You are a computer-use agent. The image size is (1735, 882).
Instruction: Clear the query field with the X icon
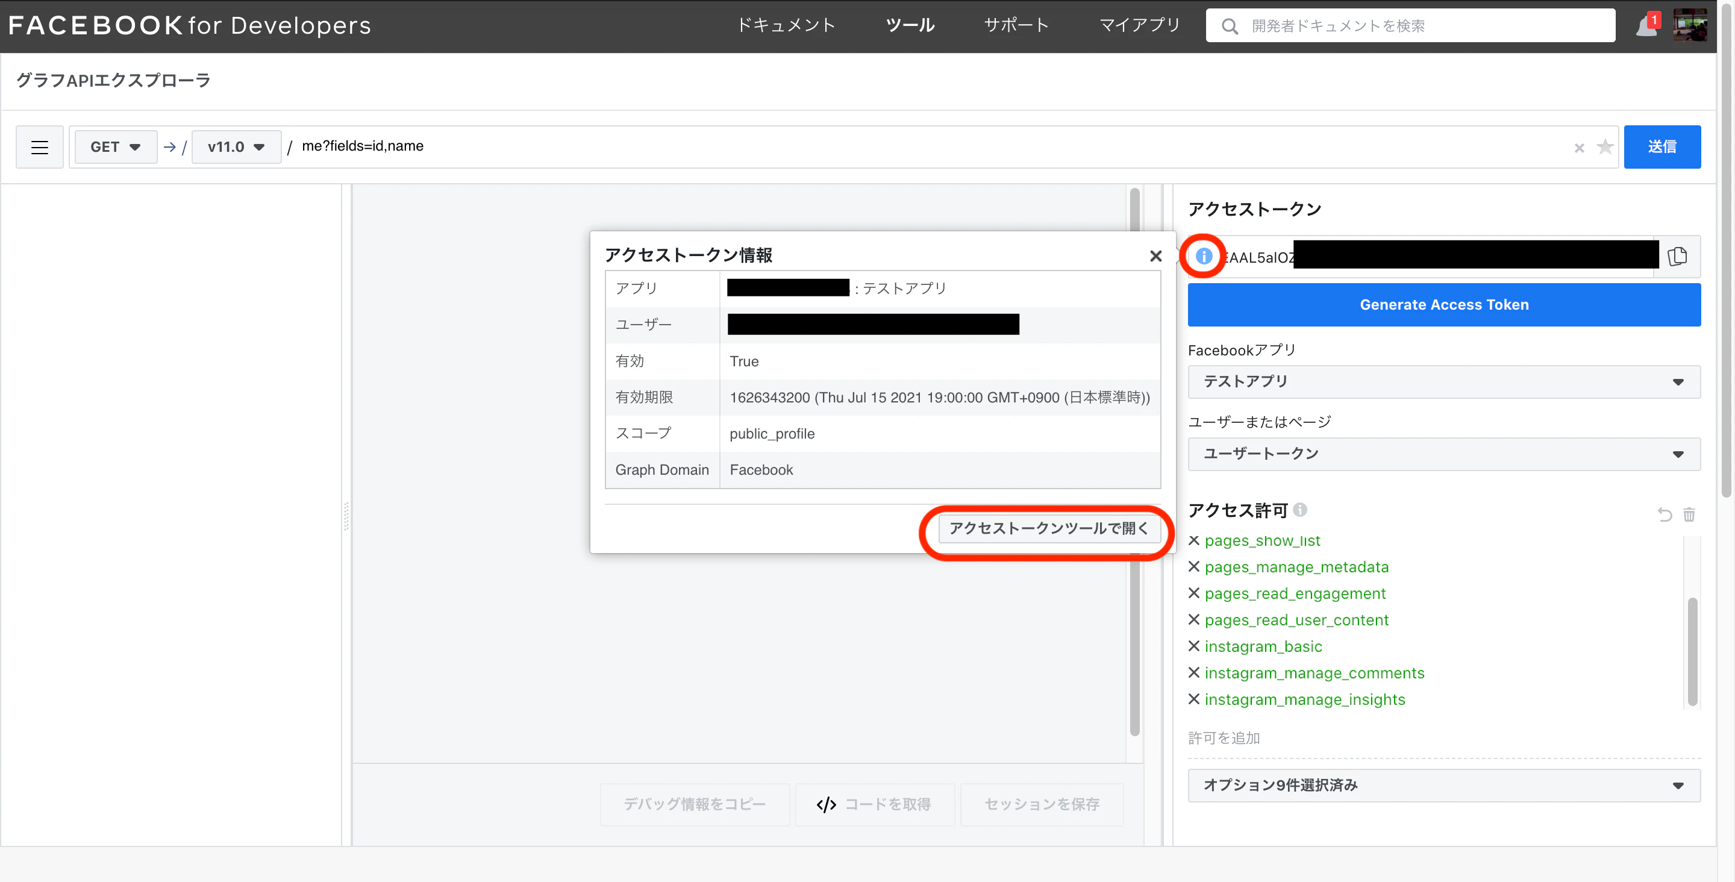pos(1579,148)
